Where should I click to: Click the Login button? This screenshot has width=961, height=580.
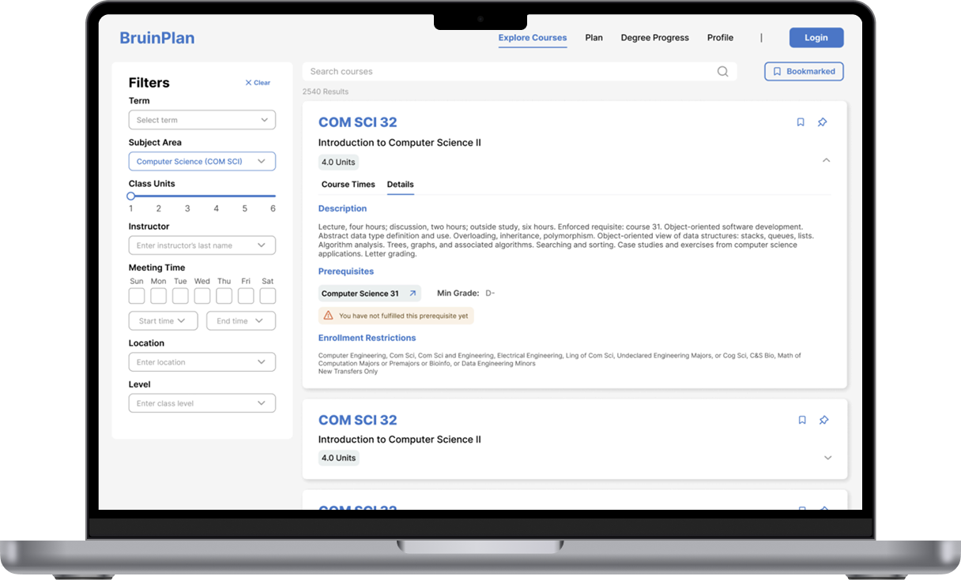816,38
